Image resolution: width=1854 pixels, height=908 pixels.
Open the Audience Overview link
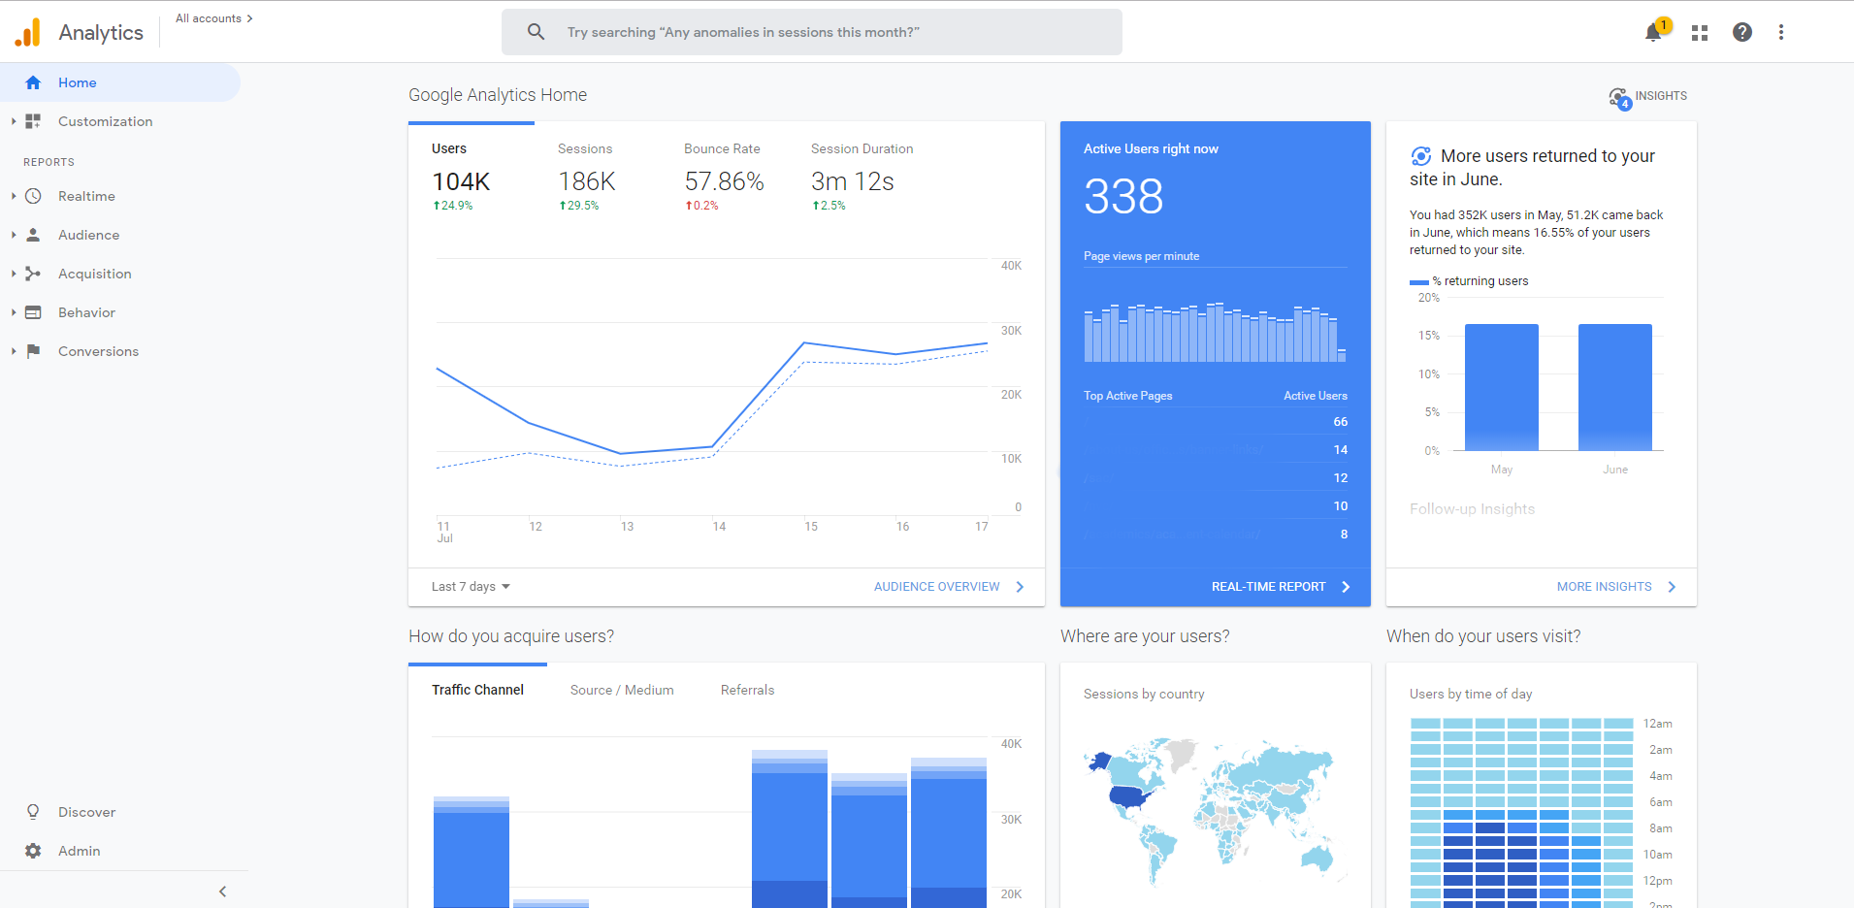click(x=936, y=587)
